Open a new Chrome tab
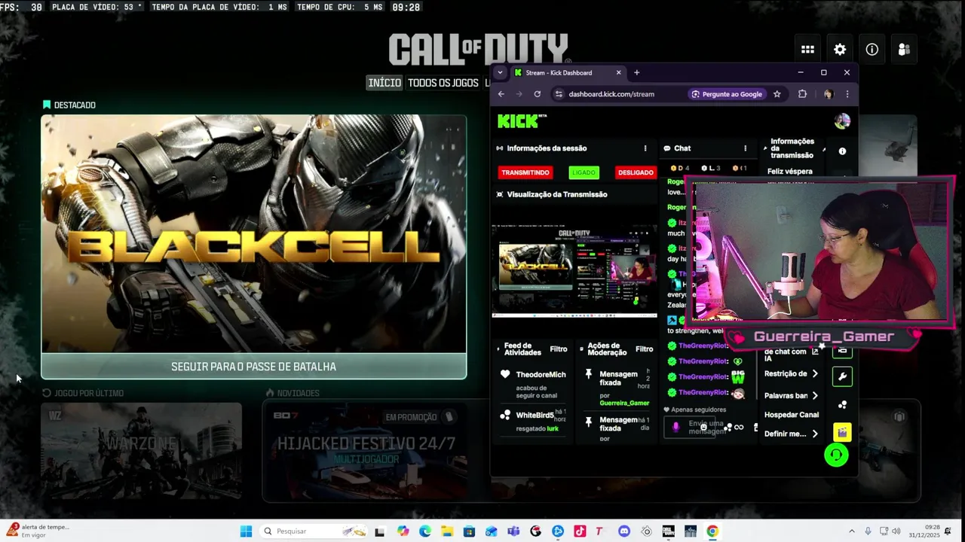The height and width of the screenshot is (542, 965). point(636,72)
